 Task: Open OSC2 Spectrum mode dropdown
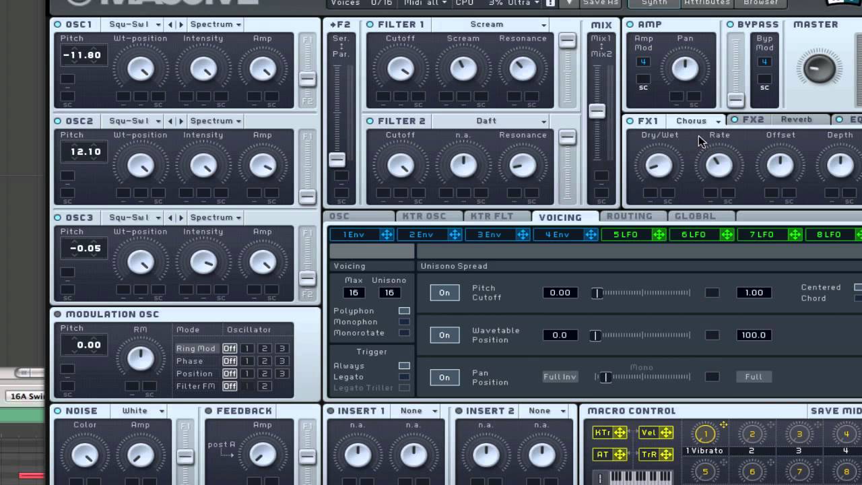pos(215,121)
